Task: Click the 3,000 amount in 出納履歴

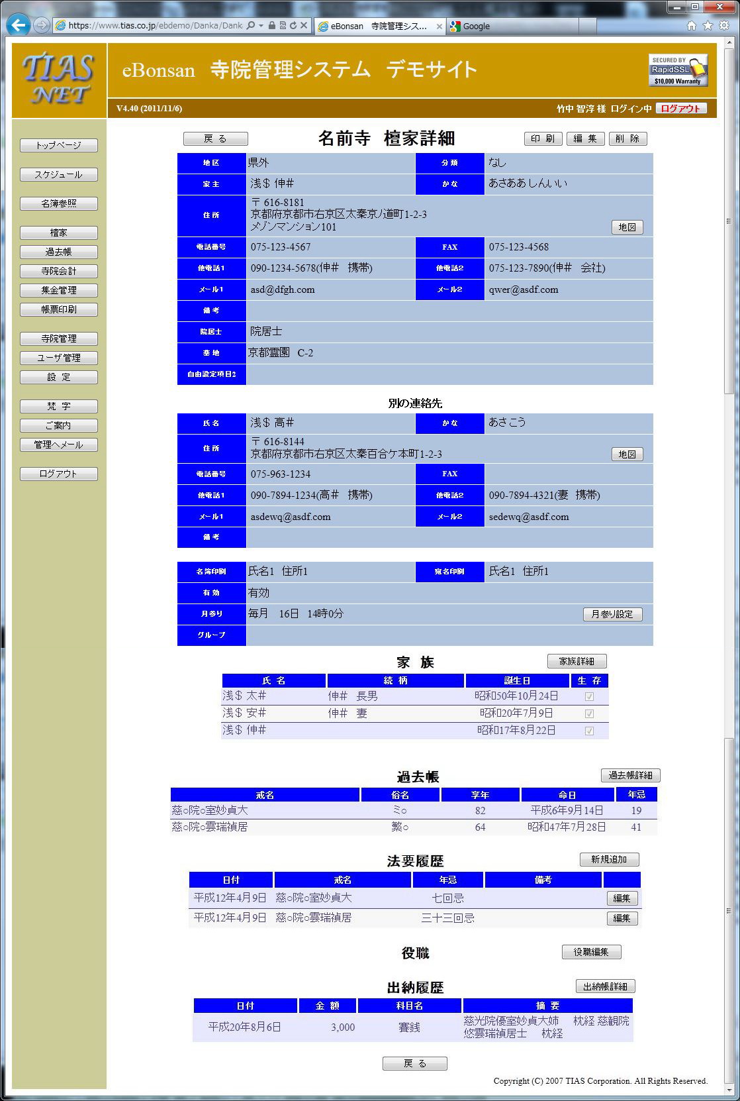Action: (x=343, y=1027)
